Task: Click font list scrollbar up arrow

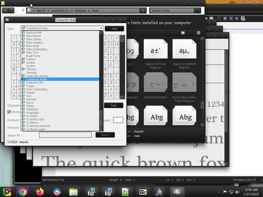Action: click(101, 33)
